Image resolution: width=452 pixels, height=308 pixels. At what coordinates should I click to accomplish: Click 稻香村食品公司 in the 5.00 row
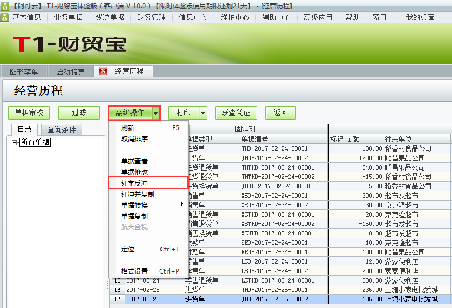(418, 186)
